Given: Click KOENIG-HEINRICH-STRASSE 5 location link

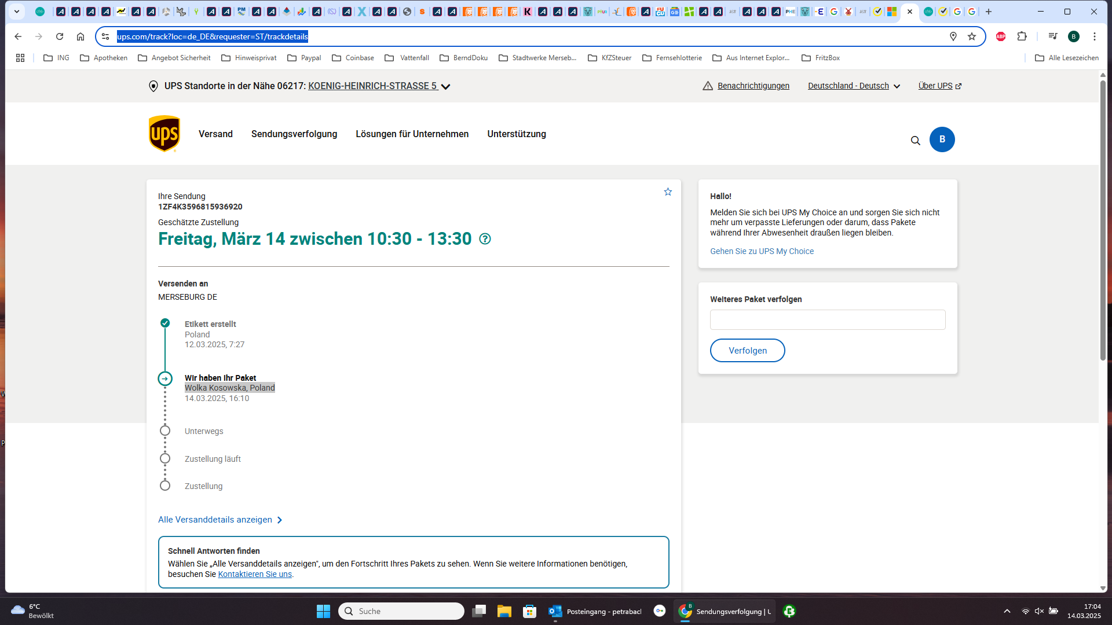Looking at the screenshot, I should (372, 86).
